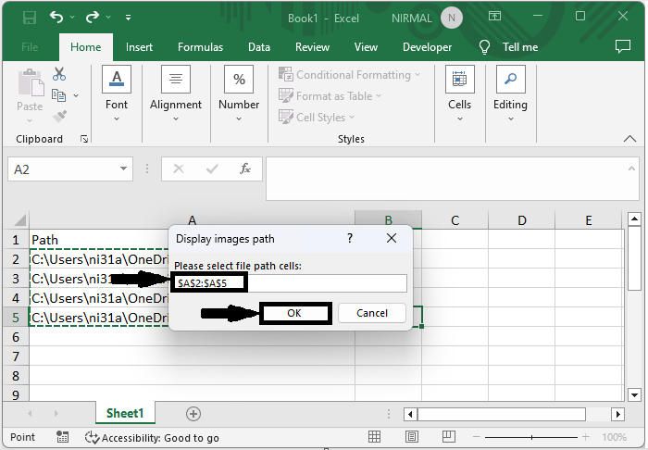Click vertical scrollbar down arrow

[634, 394]
